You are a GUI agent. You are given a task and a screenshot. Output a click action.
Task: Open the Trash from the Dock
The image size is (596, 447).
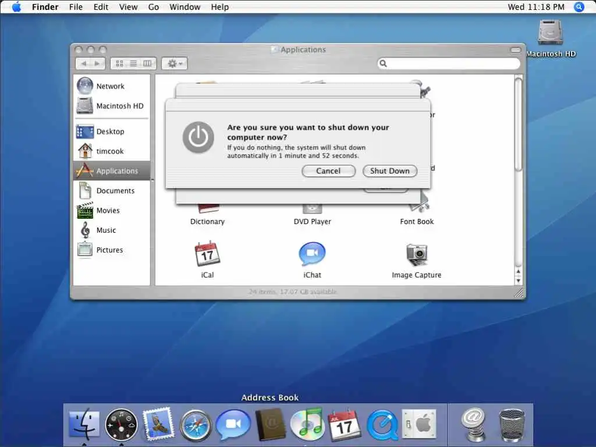pyautogui.click(x=512, y=424)
